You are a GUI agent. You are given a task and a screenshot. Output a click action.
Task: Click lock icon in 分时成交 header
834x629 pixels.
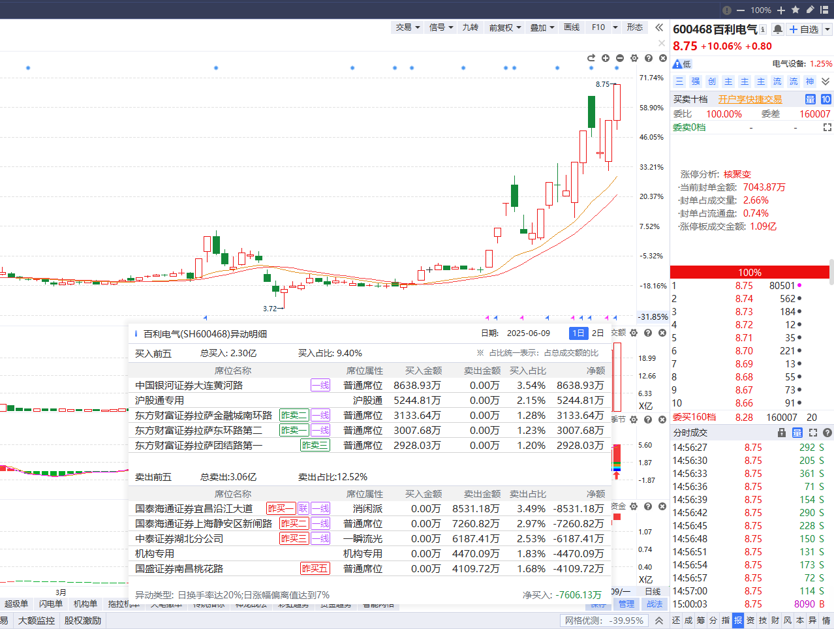(x=782, y=433)
